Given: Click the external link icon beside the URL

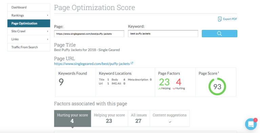Looking at the screenshot, I should pyautogui.click(x=132, y=63).
